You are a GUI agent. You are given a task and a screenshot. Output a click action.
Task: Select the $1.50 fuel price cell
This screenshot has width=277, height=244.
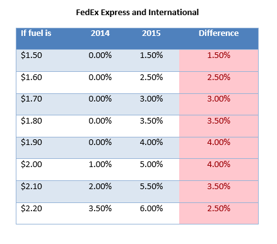pos(32,55)
